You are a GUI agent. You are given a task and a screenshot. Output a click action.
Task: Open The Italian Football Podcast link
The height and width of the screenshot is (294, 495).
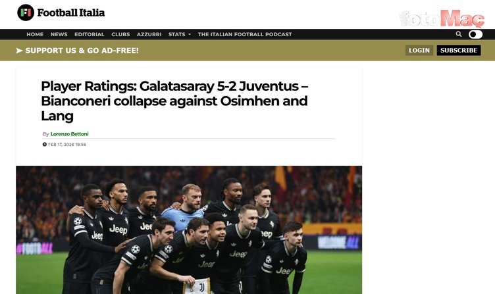coord(245,34)
